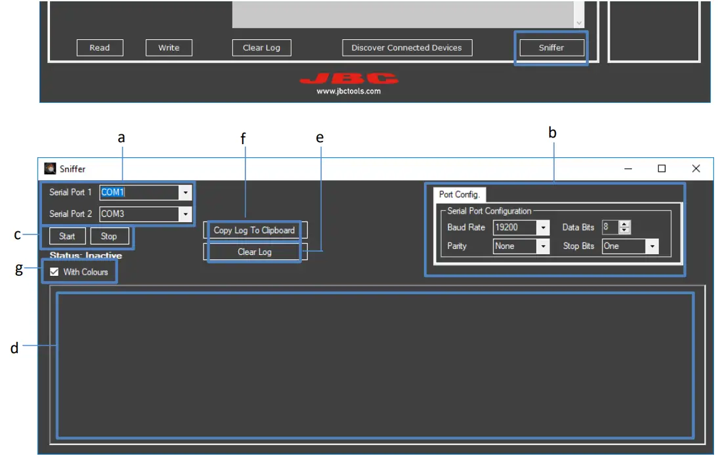The height and width of the screenshot is (458, 718).
Task: Click the Write button in main window
Action: tap(169, 47)
